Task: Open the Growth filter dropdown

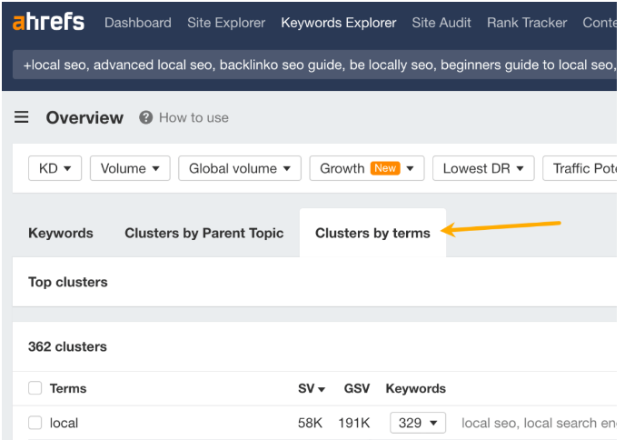Action: coord(366,168)
